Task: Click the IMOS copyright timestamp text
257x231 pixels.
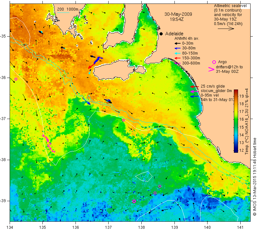Action: 254,176
